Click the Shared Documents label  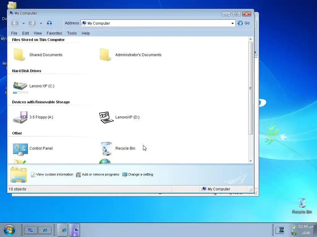point(46,55)
